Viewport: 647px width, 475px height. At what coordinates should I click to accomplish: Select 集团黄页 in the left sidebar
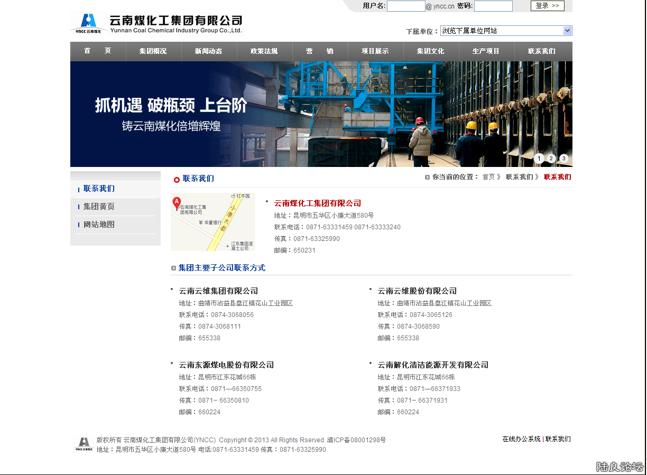pos(99,207)
